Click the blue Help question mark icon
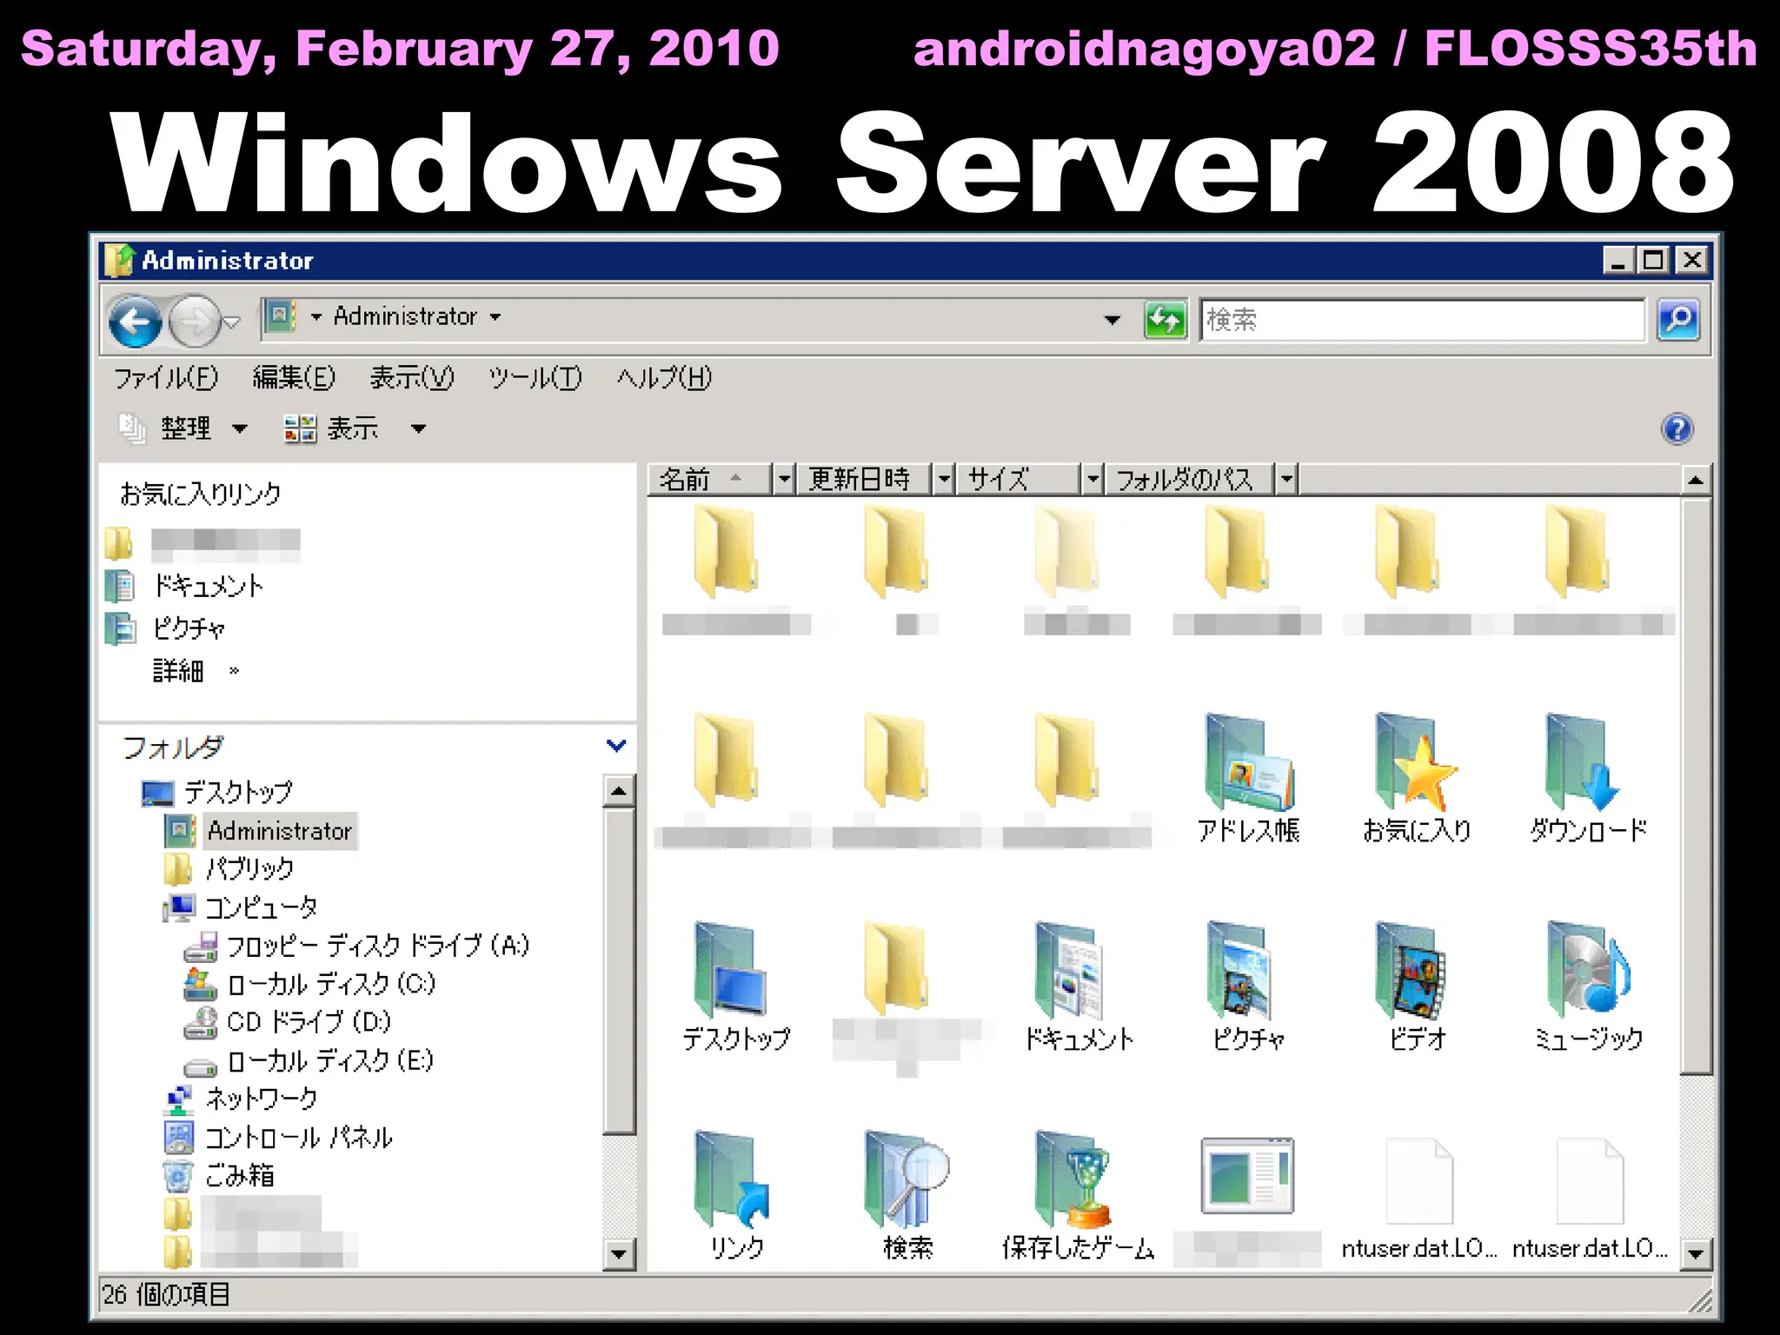The height and width of the screenshot is (1335, 1780). (x=1677, y=428)
